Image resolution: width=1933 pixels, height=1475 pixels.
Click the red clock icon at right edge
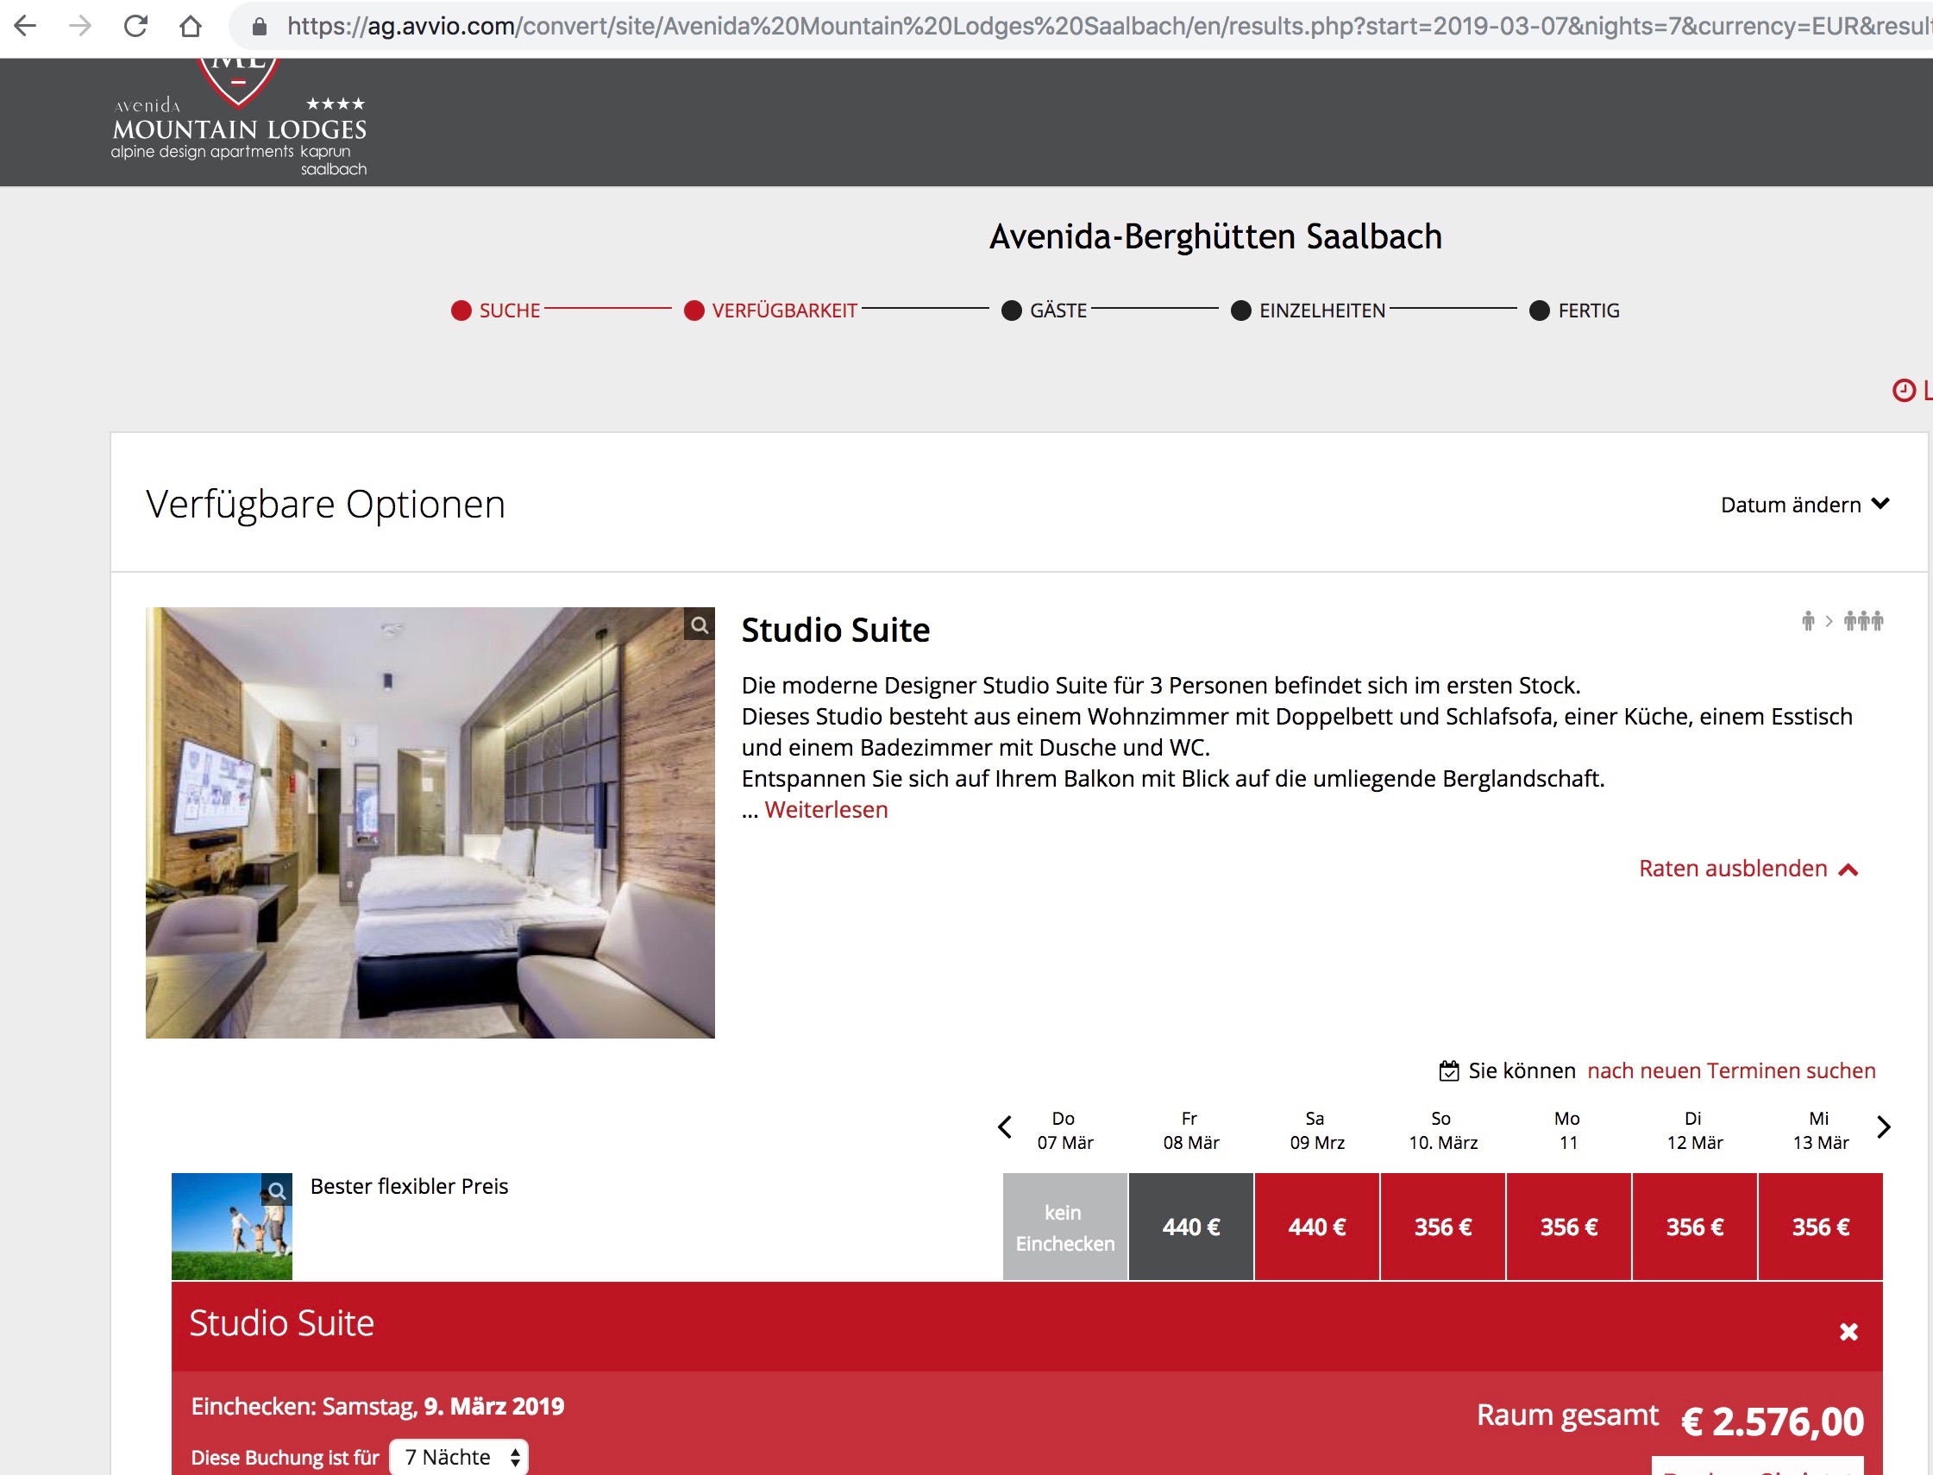[x=1903, y=391]
